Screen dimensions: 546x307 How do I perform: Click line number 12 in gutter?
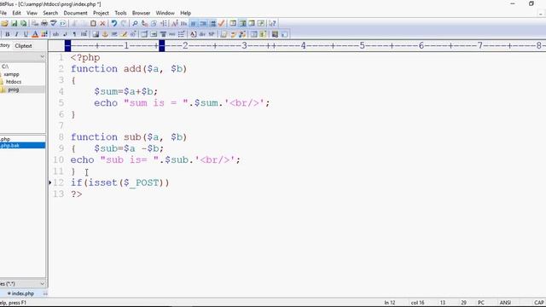coord(59,182)
